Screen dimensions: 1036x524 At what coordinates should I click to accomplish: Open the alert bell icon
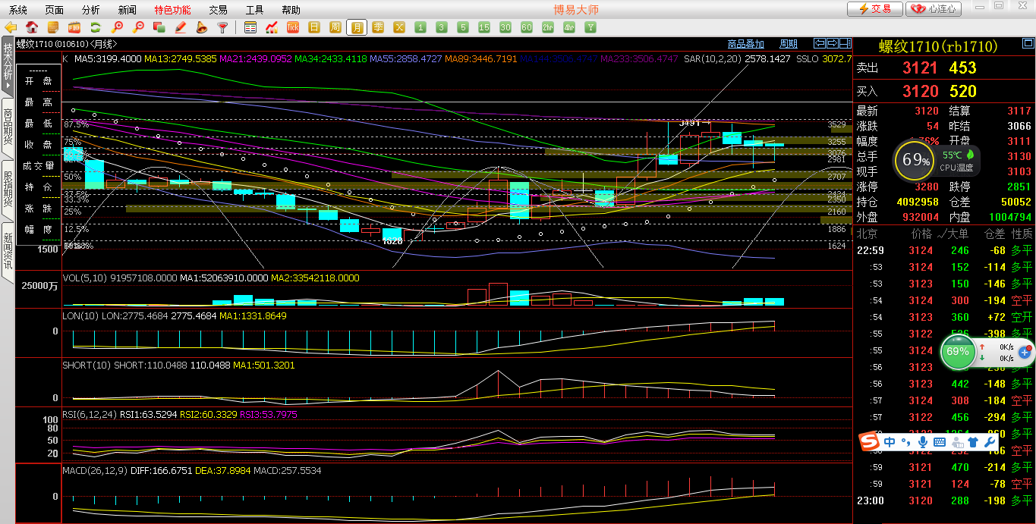(202, 27)
